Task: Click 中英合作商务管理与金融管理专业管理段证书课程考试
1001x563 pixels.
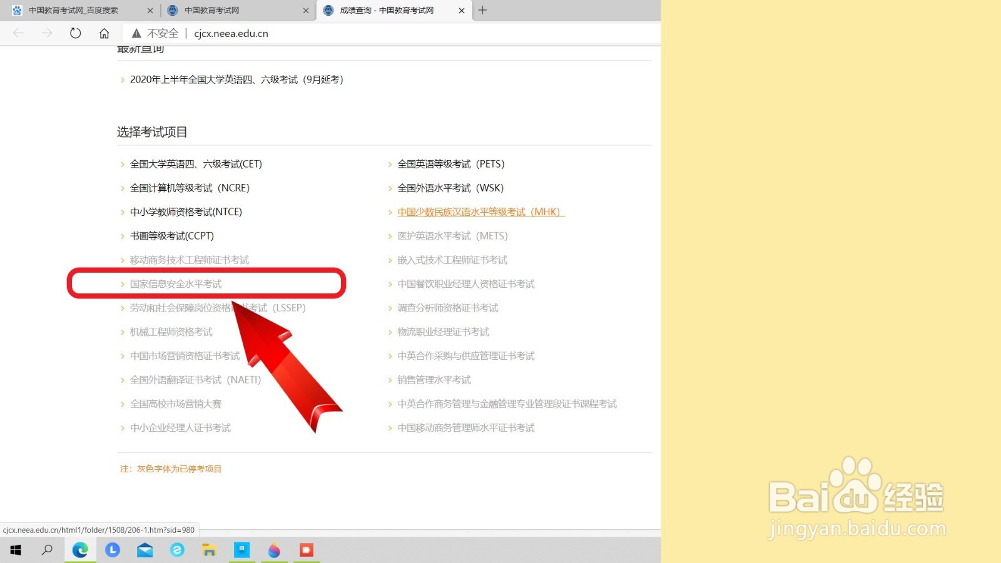Action: 507,404
